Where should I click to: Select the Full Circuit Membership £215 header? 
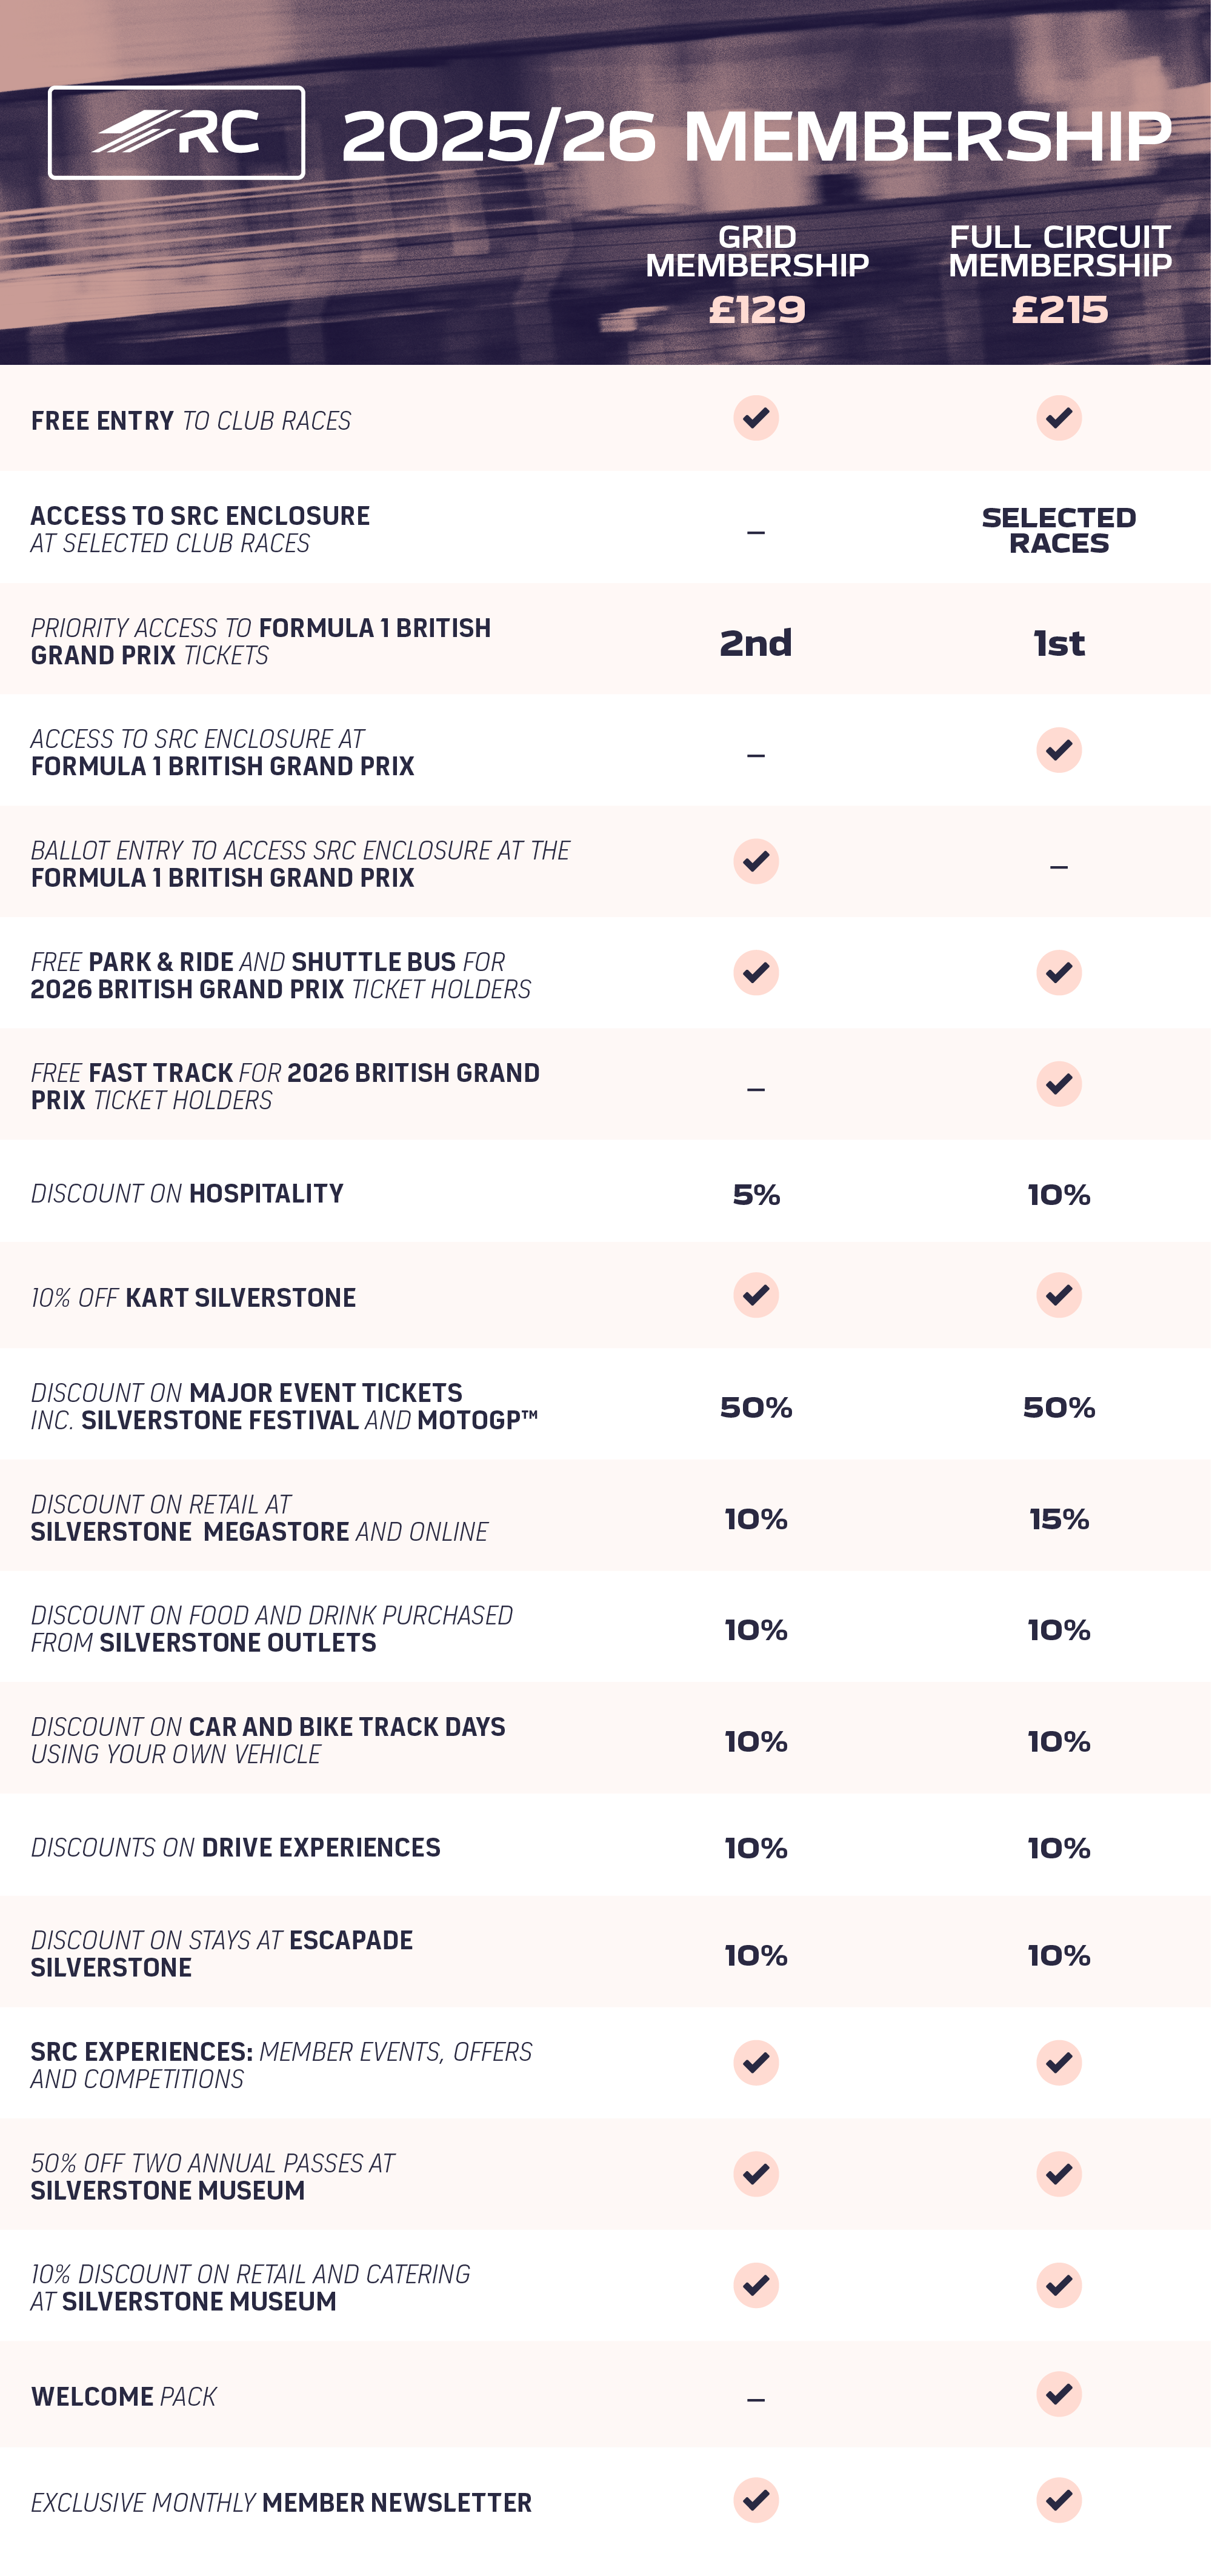[x=1060, y=275]
